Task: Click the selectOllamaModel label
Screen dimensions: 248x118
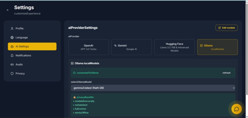Action: tap(81, 82)
